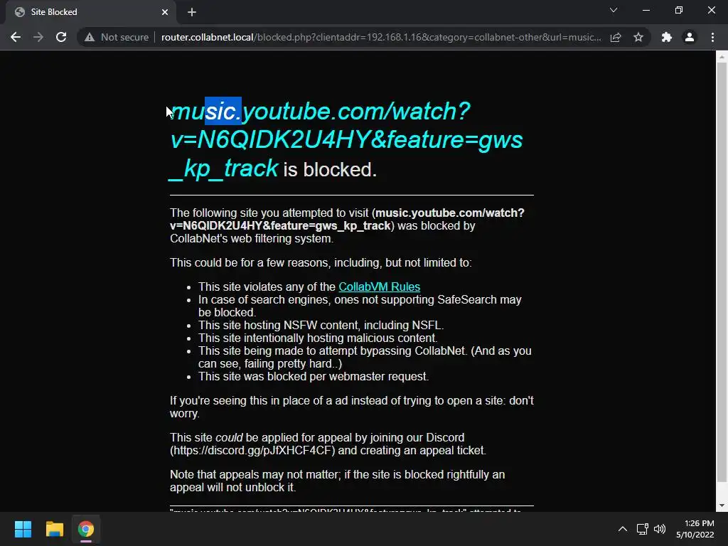
Task: Reload the blocked page
Action: point(61,37)
